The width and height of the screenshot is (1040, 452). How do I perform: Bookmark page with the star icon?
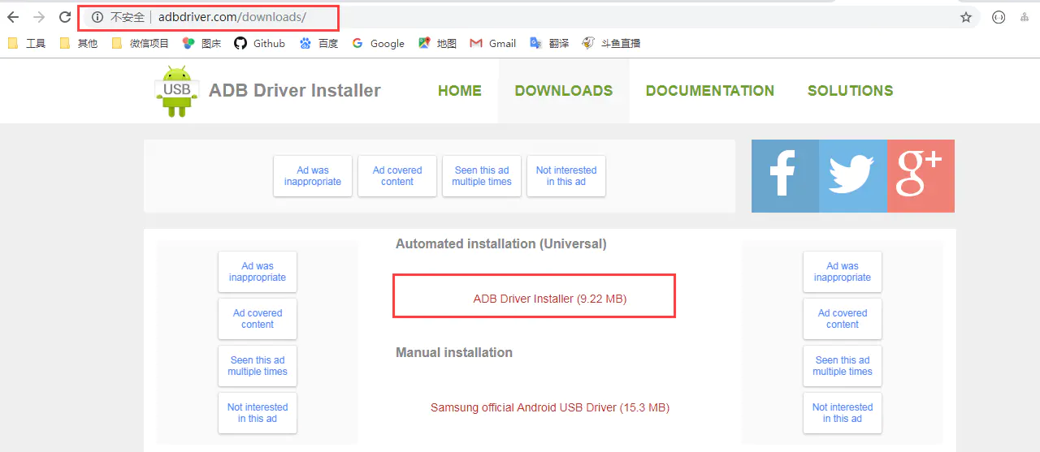(965, 17)
